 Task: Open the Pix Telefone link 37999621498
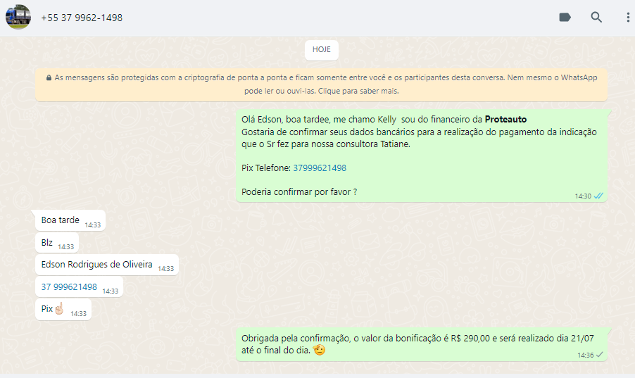(319, 168)
